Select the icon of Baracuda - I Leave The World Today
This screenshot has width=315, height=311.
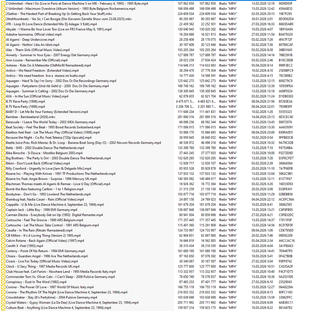(x=3, y=122)
